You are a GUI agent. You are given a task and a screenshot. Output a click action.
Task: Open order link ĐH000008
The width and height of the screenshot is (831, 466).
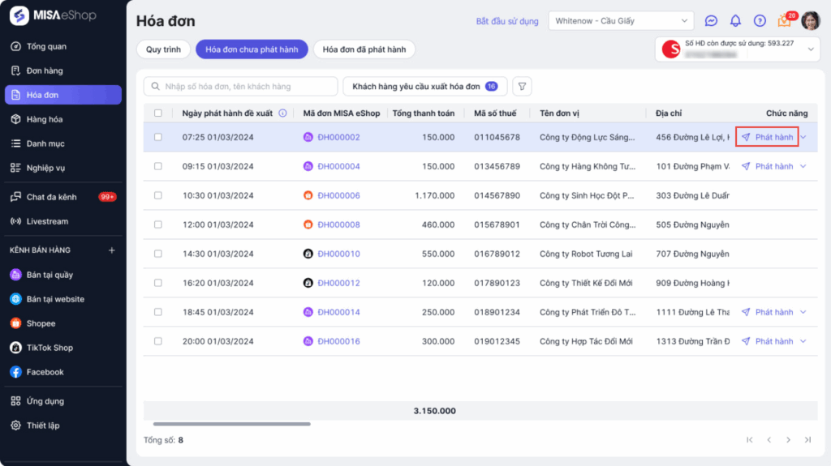pyautogui.click(x=338, y=224)
